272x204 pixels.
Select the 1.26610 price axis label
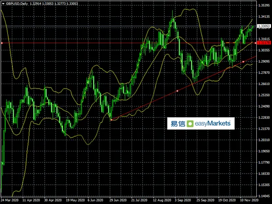coord(264,84)
